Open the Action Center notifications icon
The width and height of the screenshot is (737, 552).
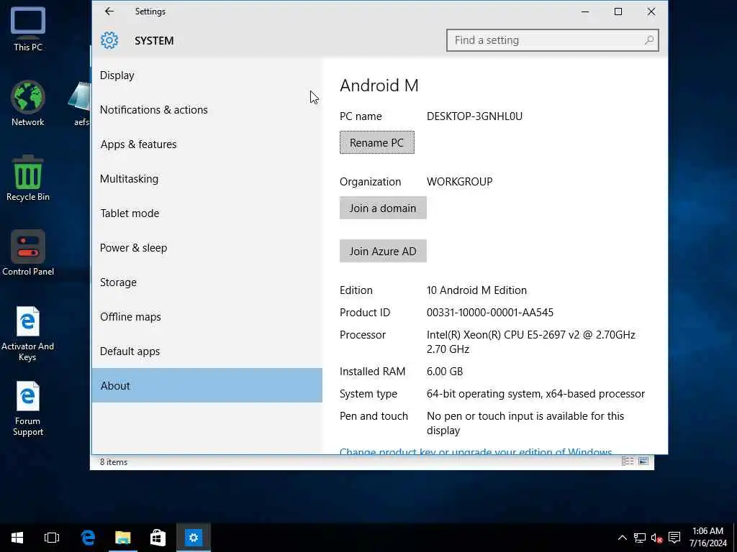[674, 538]
